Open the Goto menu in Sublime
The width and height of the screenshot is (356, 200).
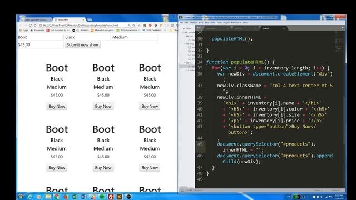click(212, 23)
